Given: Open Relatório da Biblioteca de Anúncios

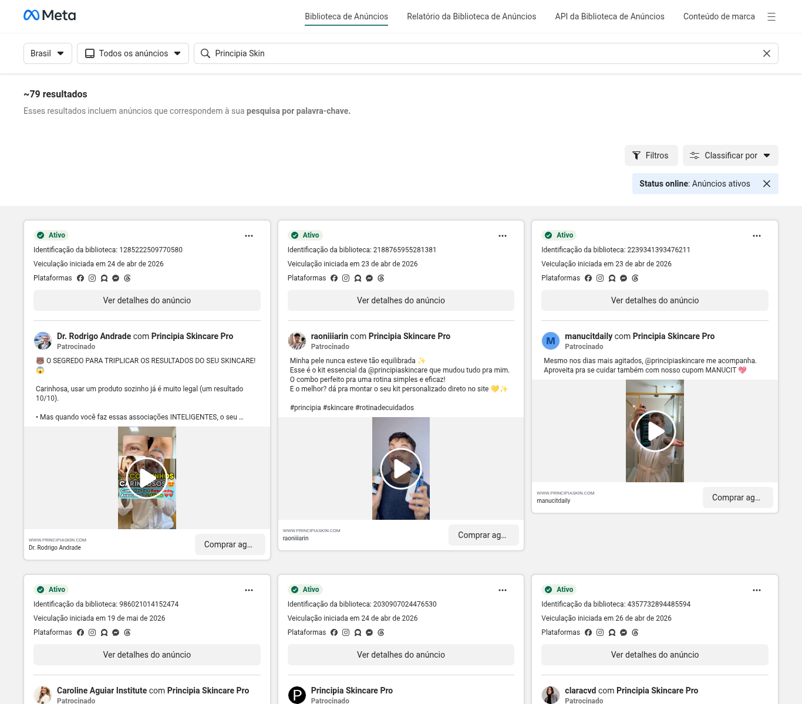Looking at the screenshot, I should point(471,16).
